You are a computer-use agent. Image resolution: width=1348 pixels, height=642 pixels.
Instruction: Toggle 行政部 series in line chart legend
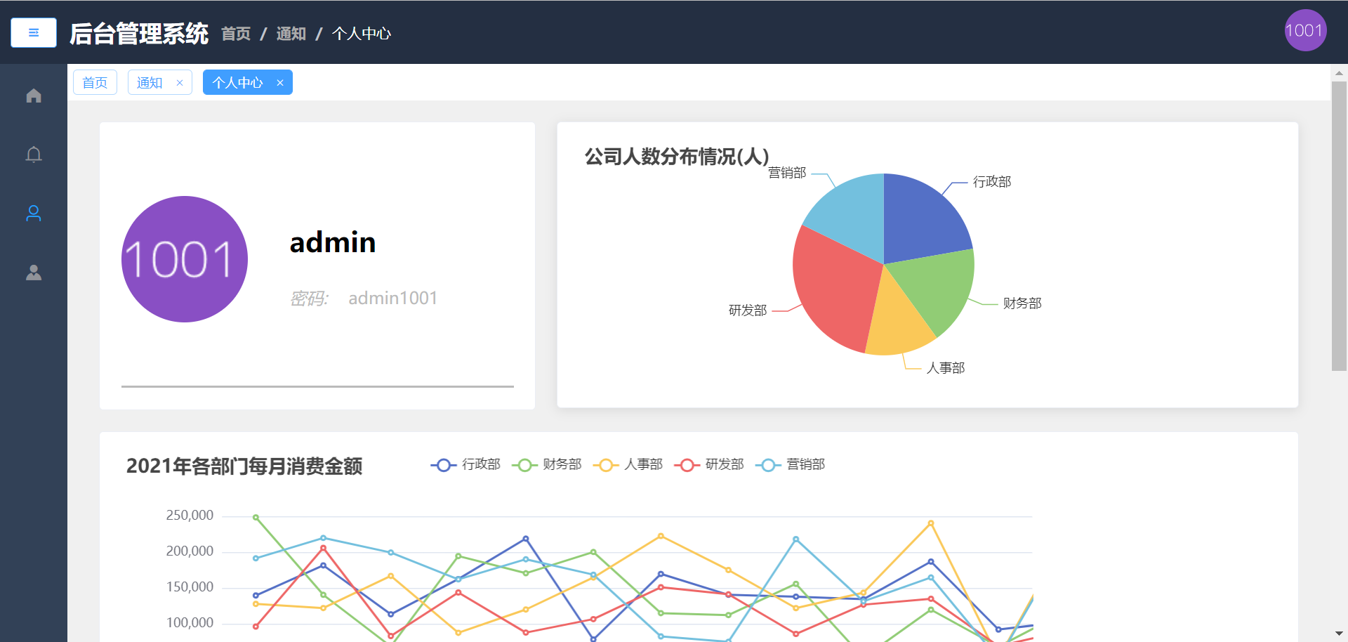coord(465,465)
